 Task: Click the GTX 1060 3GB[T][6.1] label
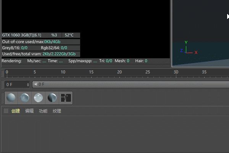point(22,35)
